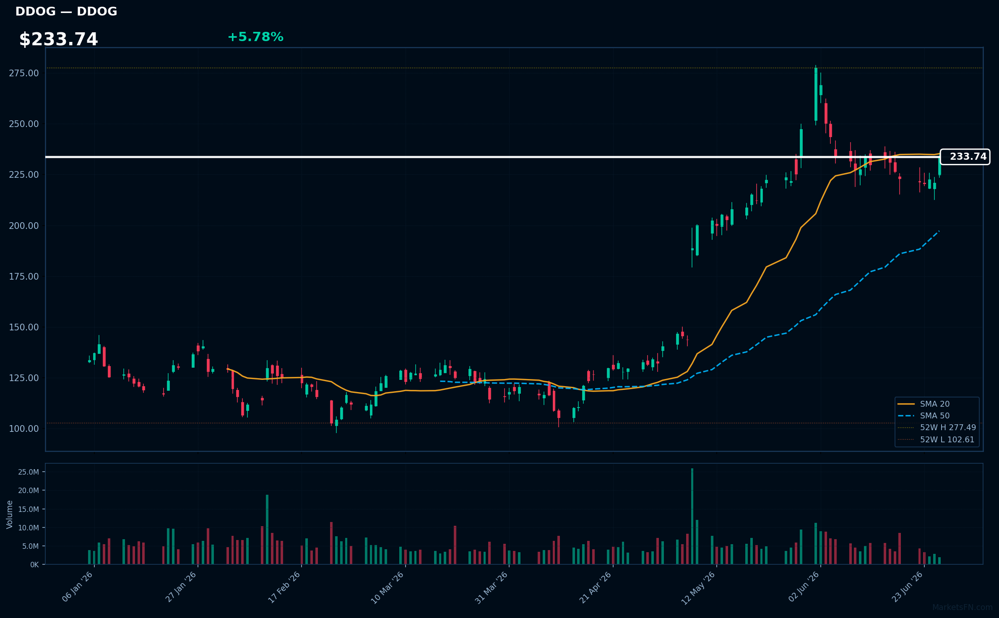999x618 pixels.
Task: Click the 06 Jan '26 date label
Action: coord(78,587)
